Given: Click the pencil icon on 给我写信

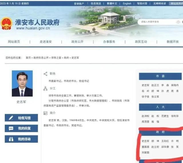Looking at the screenshot, I should pyautogui.click(x=11, y=118).
